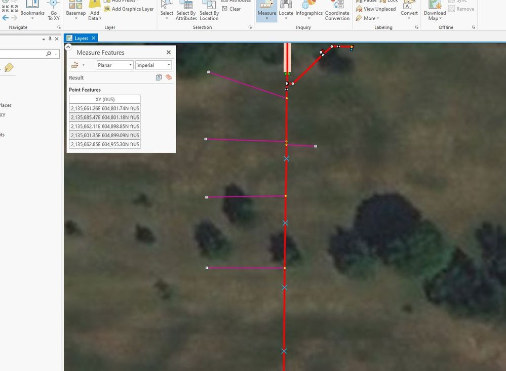Choose the Select tool
Viewport: 506px width, 371px height.
tap(167, 10)
